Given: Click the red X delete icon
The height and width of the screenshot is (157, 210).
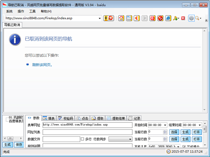Looking at the screenshot, I should [x=183, y=18].
